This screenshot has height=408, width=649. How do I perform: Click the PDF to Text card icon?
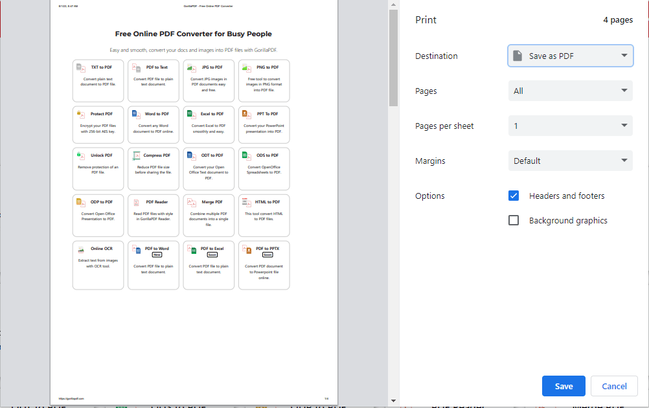[137, 68]
